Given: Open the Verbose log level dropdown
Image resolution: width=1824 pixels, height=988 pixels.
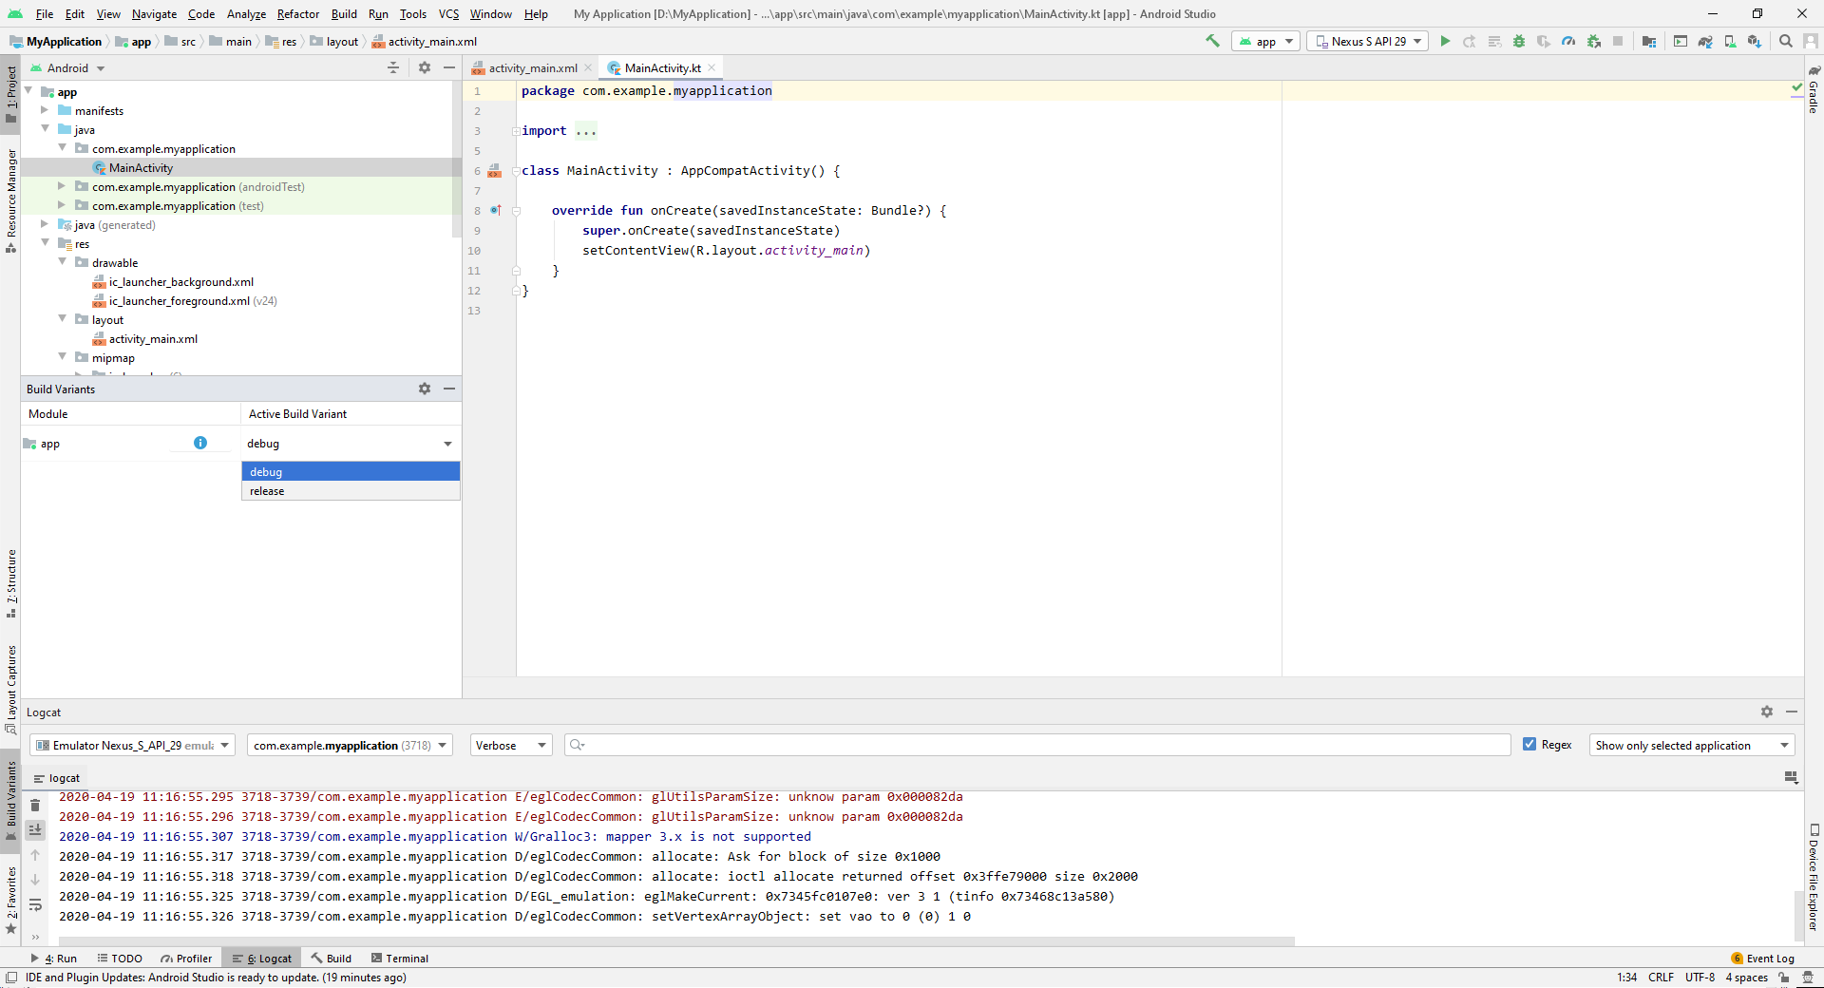Looking at the screenshot, I should (511, 746).
